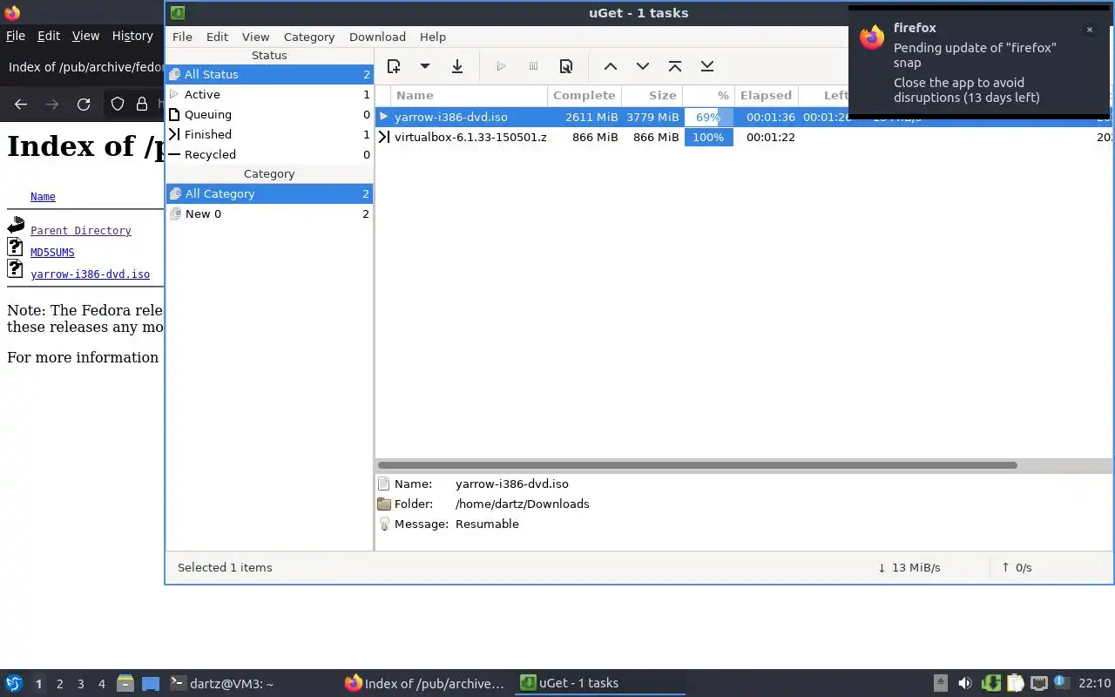
Task: Select All Category in the Category list
Action: 269,193
